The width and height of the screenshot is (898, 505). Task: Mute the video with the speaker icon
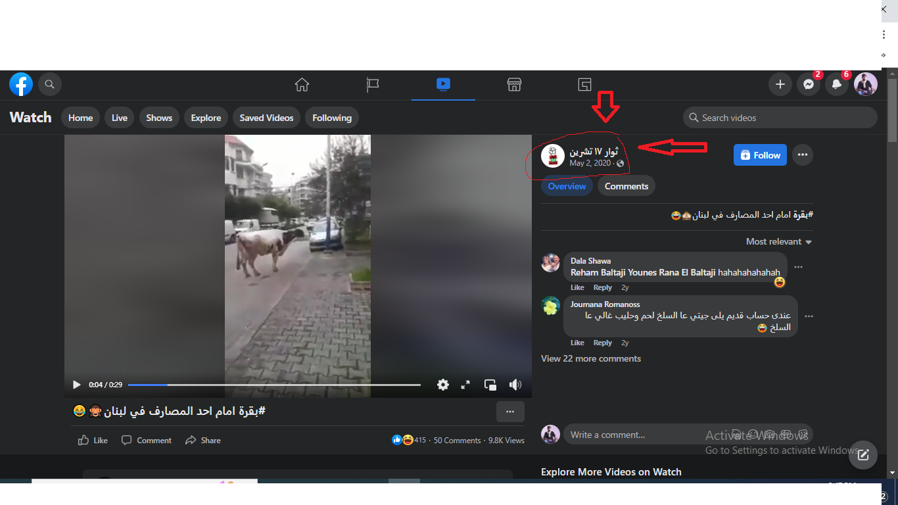pyautogui.click(x=515, y=385)
